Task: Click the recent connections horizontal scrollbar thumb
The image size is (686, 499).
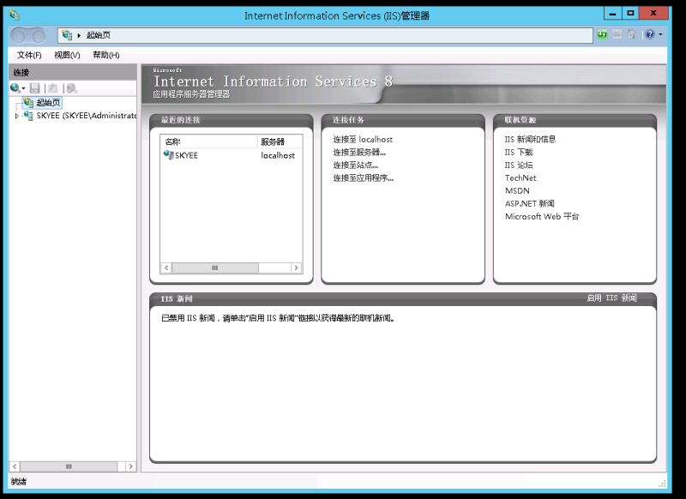Action: pos(215,268)
